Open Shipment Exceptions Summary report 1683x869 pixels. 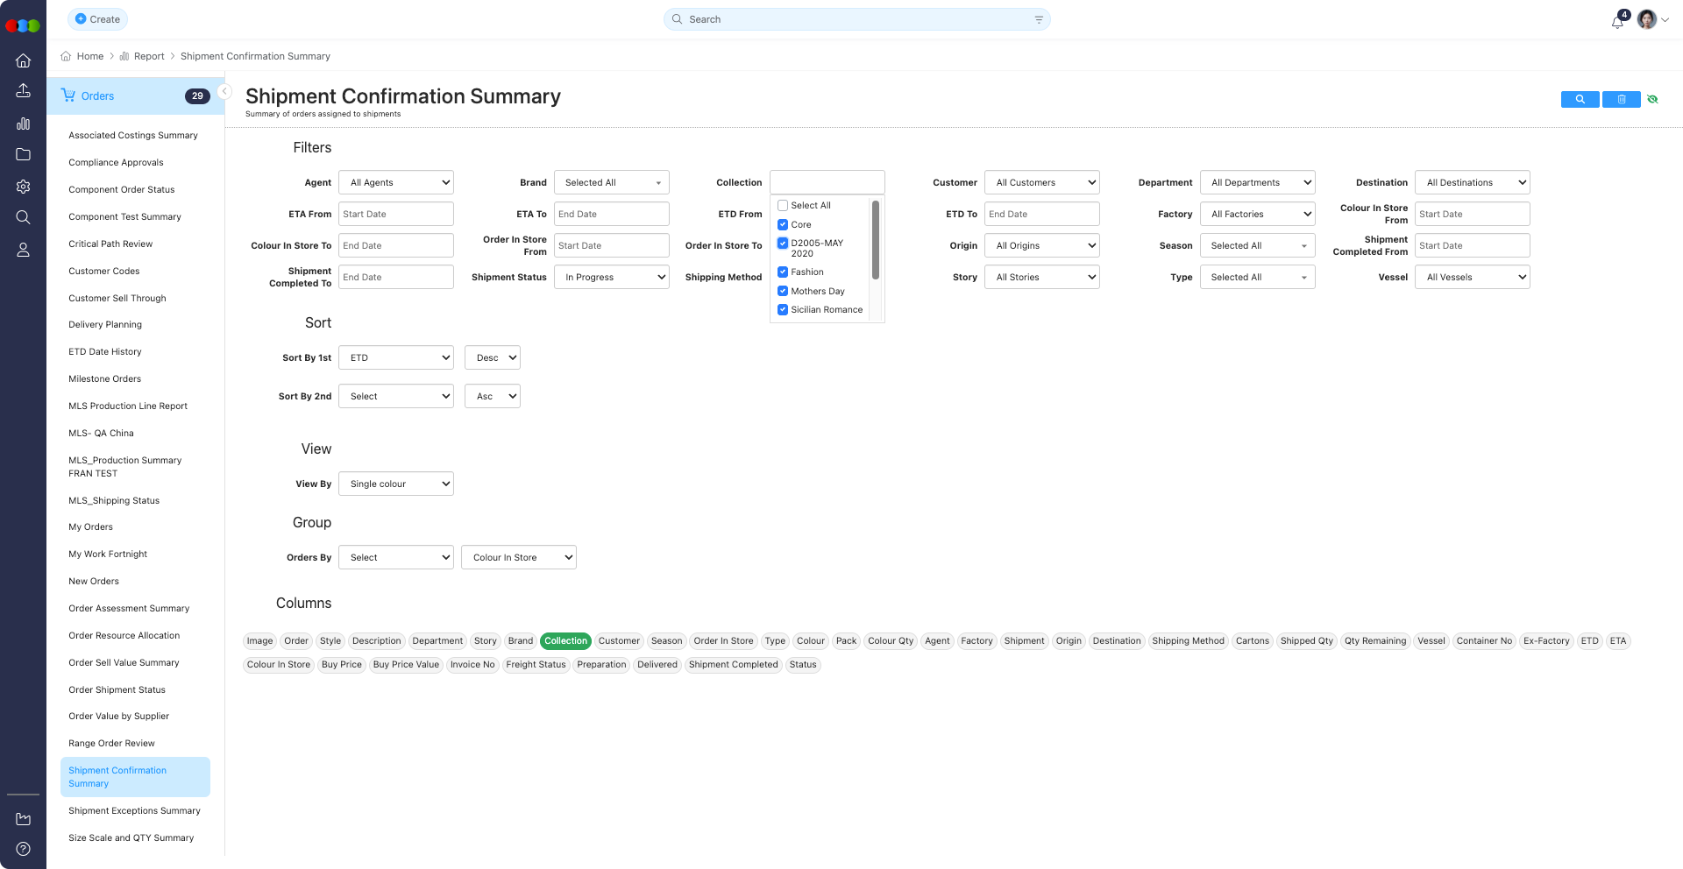click(134, 810)
